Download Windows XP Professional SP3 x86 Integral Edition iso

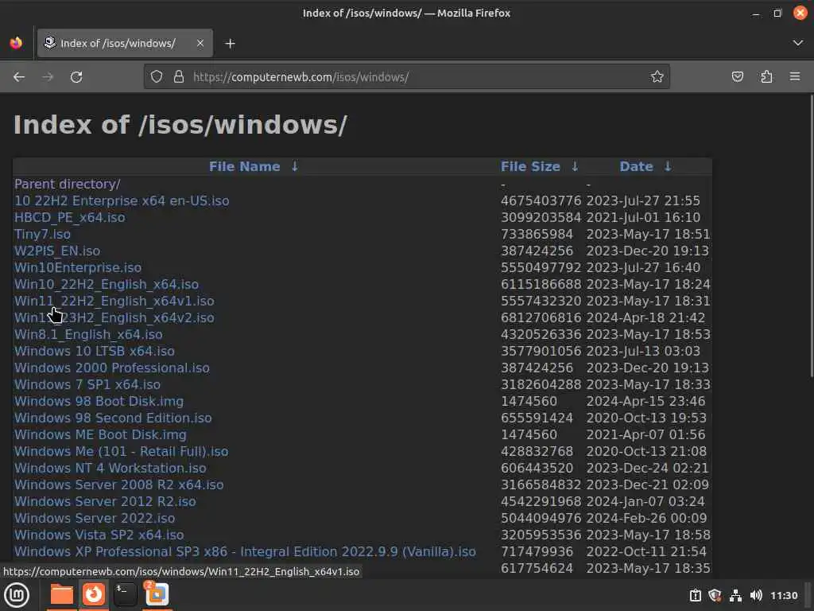(x=245, y=551)
